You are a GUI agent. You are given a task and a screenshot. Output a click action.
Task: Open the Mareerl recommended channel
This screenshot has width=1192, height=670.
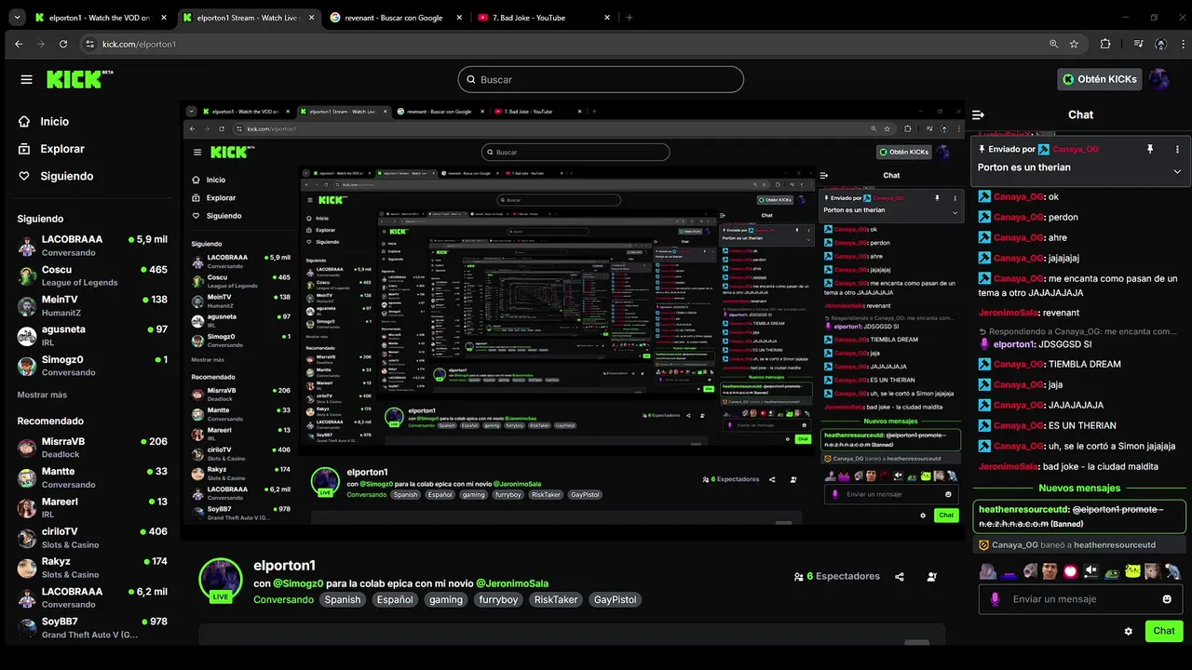click(91, 507)
